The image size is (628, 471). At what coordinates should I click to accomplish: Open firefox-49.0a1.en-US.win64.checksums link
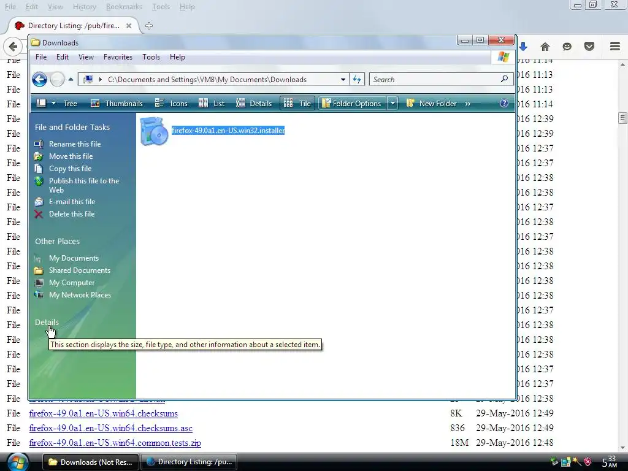(103, 413)
